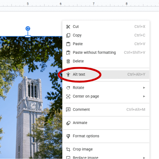This screenshot has height=159, width=159.
Task: Choose Copy from the context menu
Action: click(106, 35)
